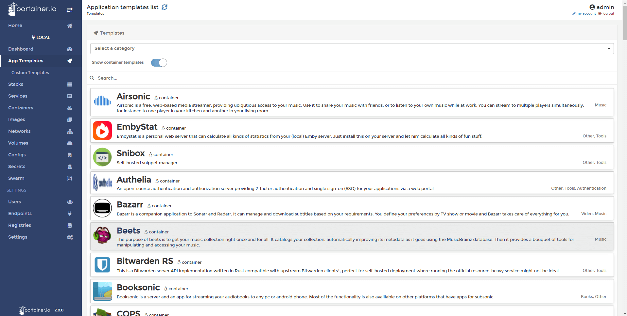Open the my account link
Screen dimensions: 627x316
(584, 14)
